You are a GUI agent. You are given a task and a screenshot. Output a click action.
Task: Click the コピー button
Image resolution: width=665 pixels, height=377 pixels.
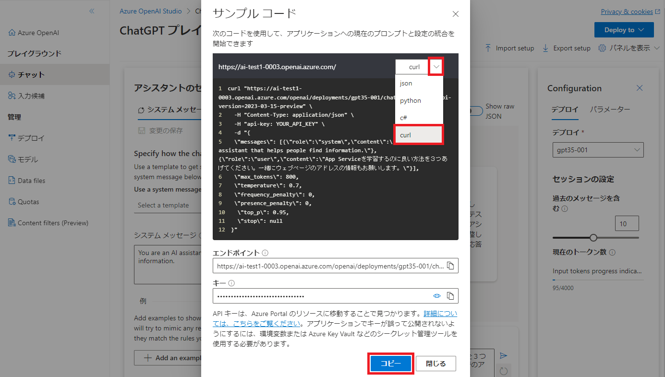391,364
